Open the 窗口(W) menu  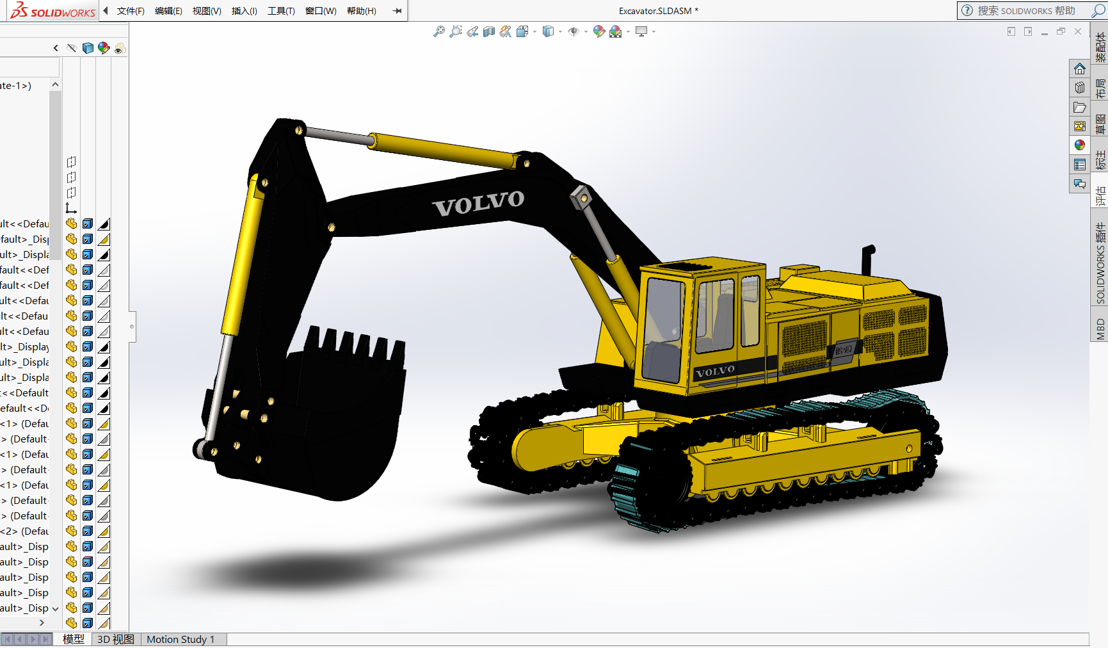point(321,11)
